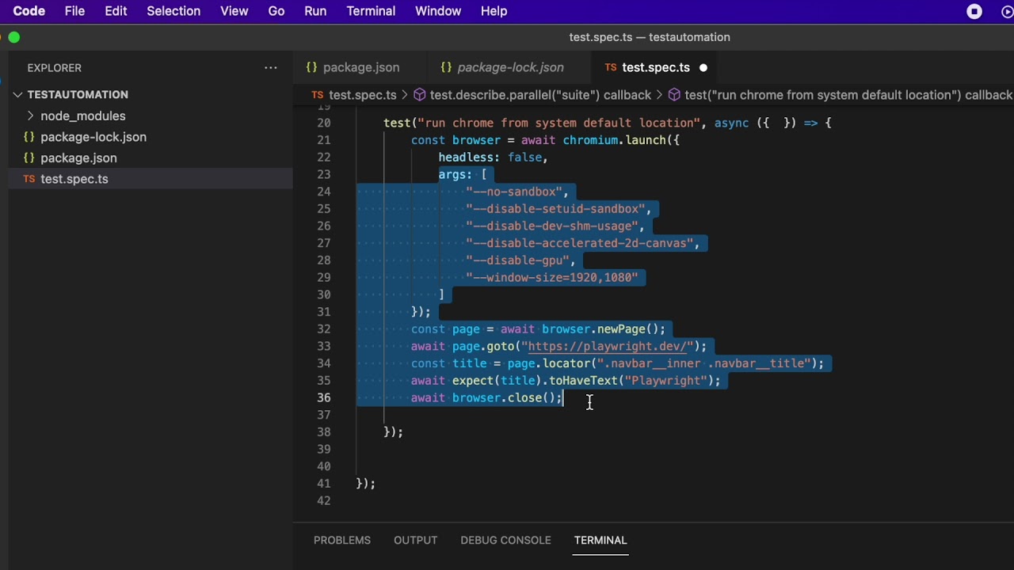The height and width of the screenshot is (570, 1014).
Task: Click the braces icon on the package-lock.json tab
Action: (x=446, y=68)
